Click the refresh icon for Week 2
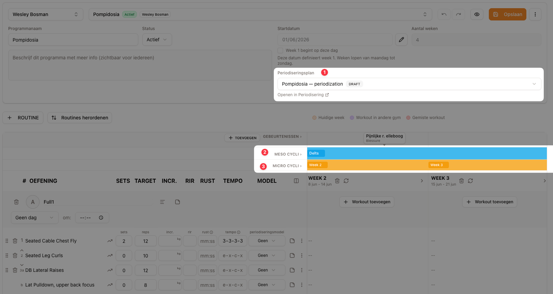Image resolution: width=553 pixels, height=294 pixels. click(346, 181)
